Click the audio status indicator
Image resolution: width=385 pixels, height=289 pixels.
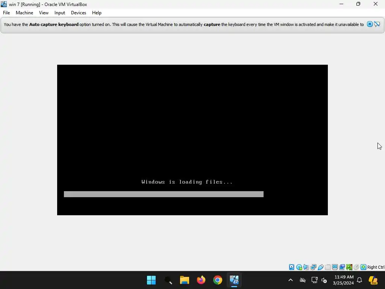(306, 267)
